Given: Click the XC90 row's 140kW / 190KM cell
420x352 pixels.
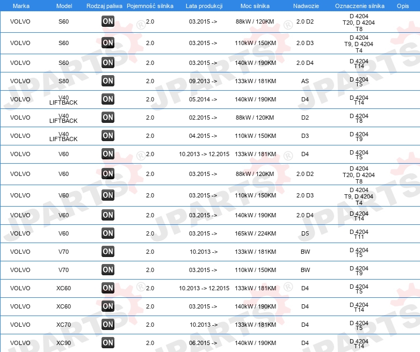Looking at the screenshot, I should (255, 343).
